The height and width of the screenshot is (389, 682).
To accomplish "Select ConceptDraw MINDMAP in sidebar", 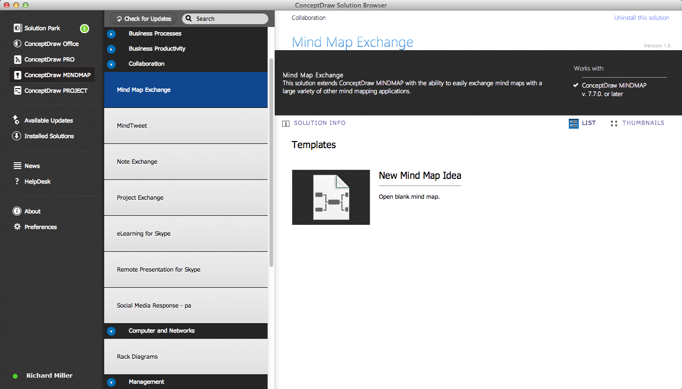I will 52,75.
